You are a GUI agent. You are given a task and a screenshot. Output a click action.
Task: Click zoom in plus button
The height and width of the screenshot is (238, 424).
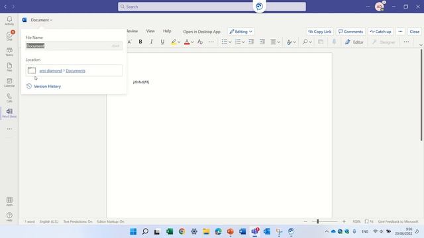pos(344,221)
